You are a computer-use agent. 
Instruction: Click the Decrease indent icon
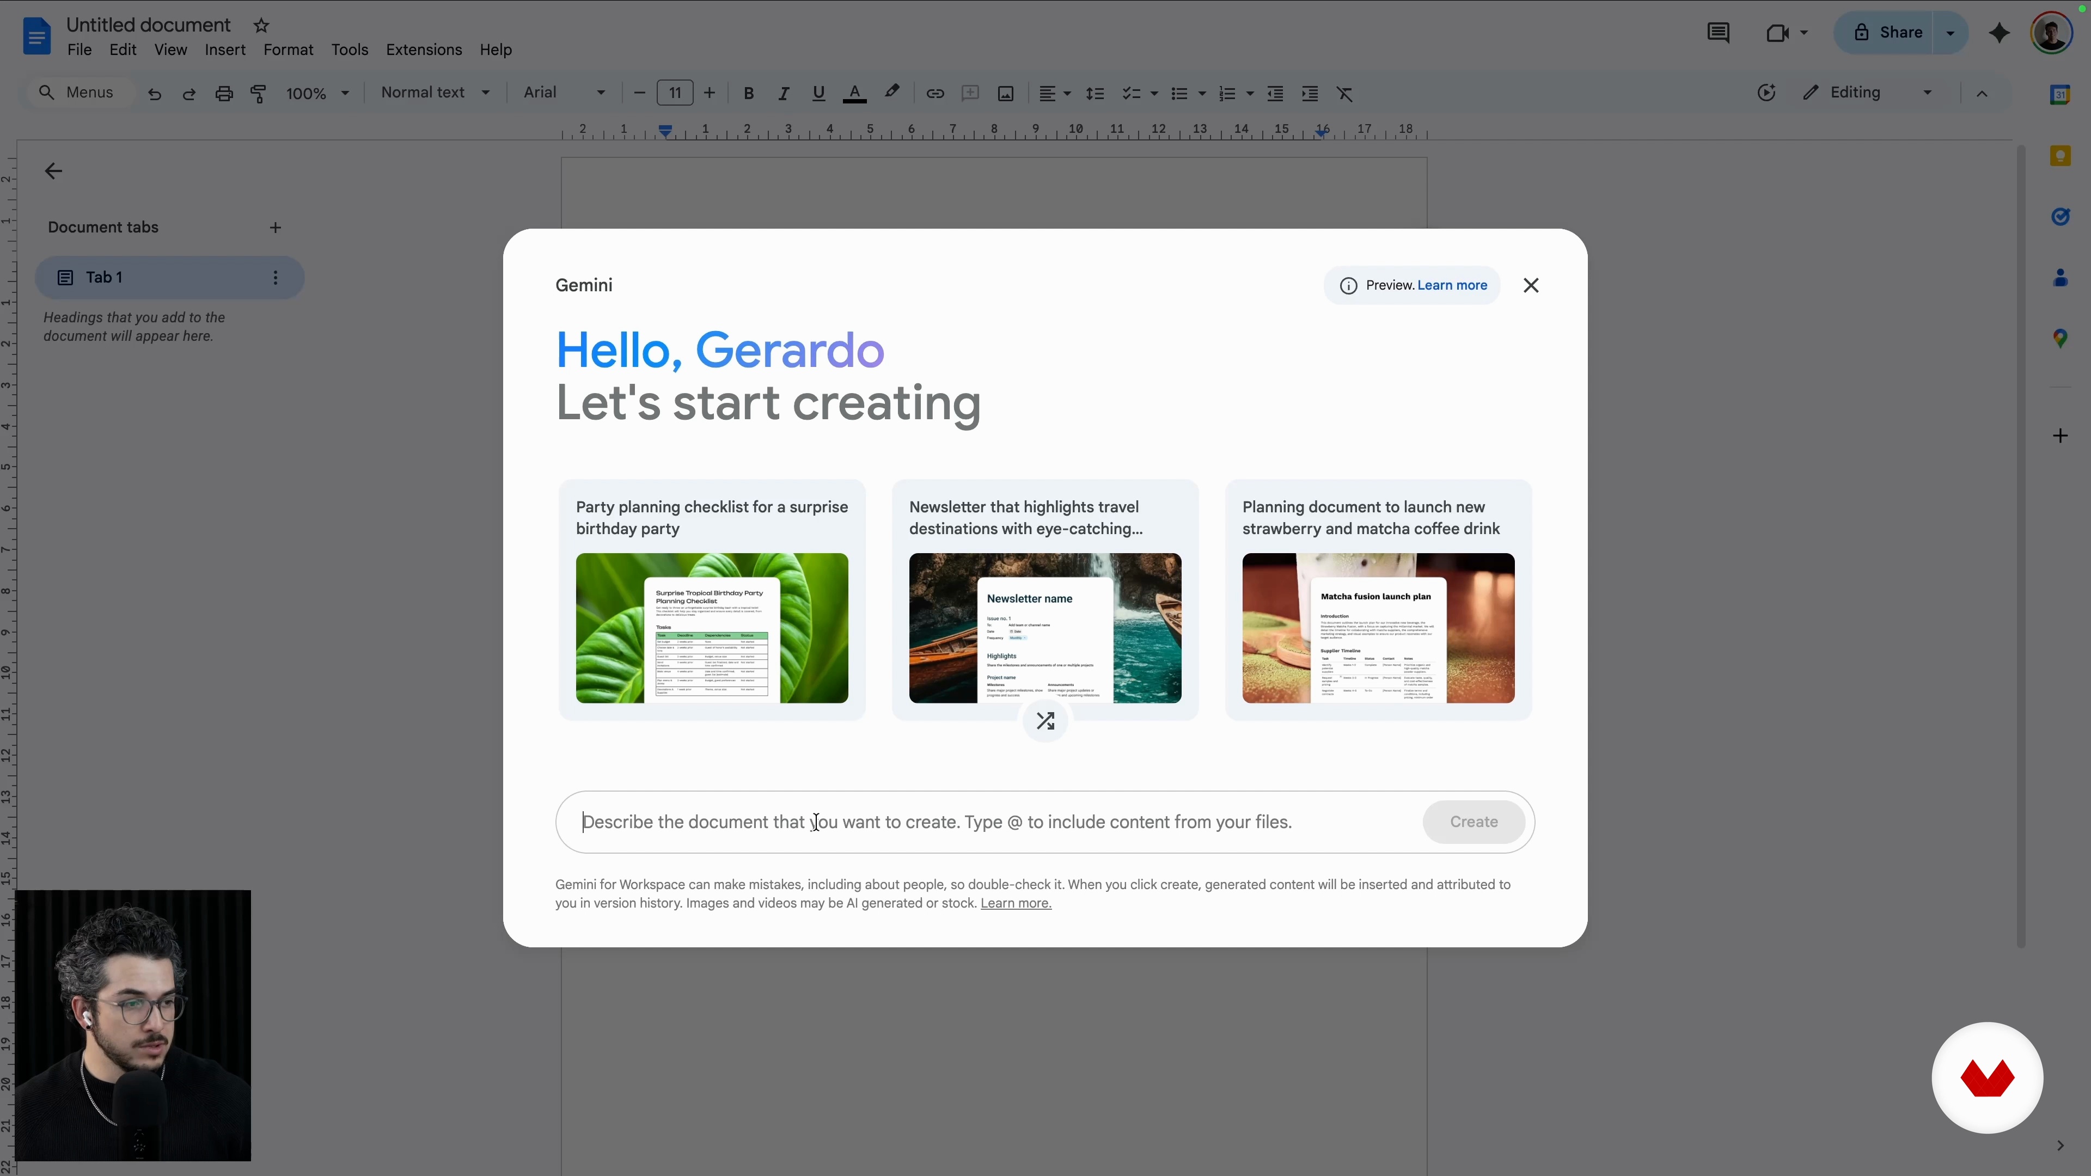click(x=1275, y=94)
